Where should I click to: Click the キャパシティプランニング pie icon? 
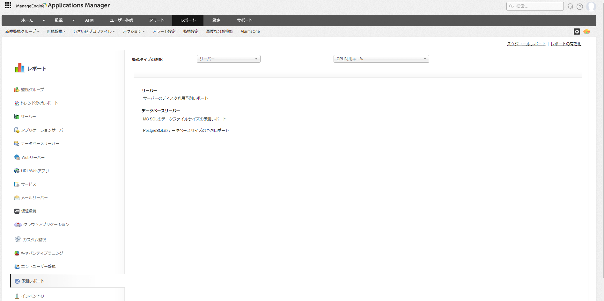pyautogui.click(x=17, y=253)
